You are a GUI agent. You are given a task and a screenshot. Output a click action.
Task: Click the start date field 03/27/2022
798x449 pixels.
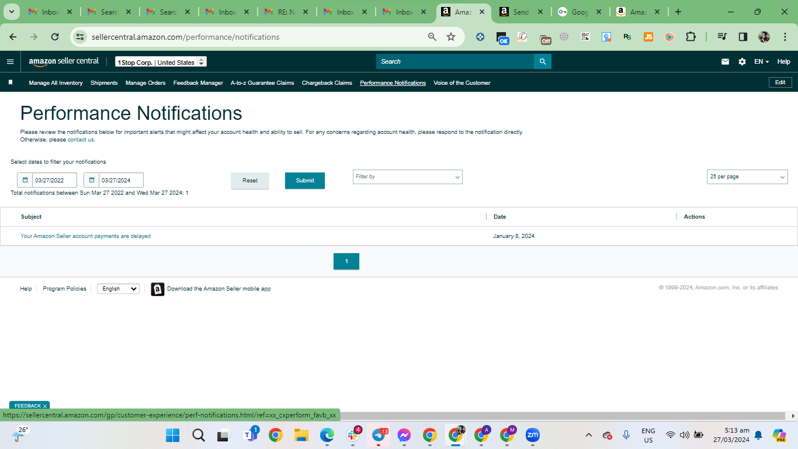click(x=55, y=180)
